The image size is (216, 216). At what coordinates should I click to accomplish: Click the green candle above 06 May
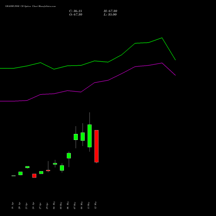69,156
